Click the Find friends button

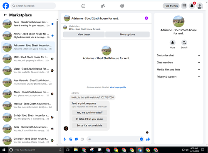[171, 6]
